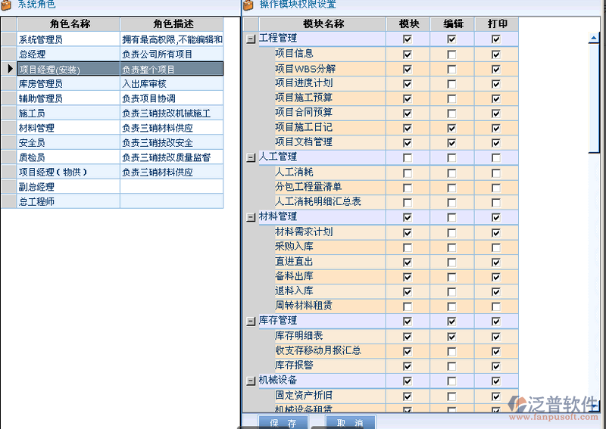Collapse the 库存管理 module group

(251, 322)
